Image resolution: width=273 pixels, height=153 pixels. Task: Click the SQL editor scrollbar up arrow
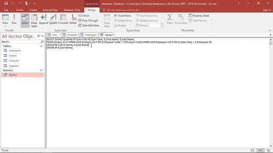[271, 40]
